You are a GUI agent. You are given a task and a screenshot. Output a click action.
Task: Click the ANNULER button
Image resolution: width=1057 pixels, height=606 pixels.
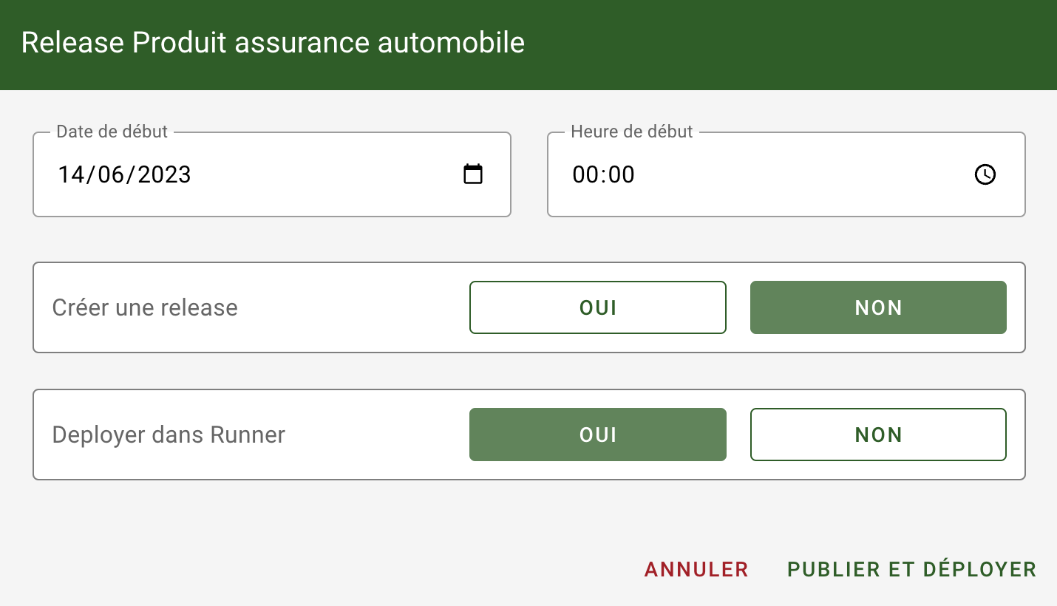pos(696,569)
